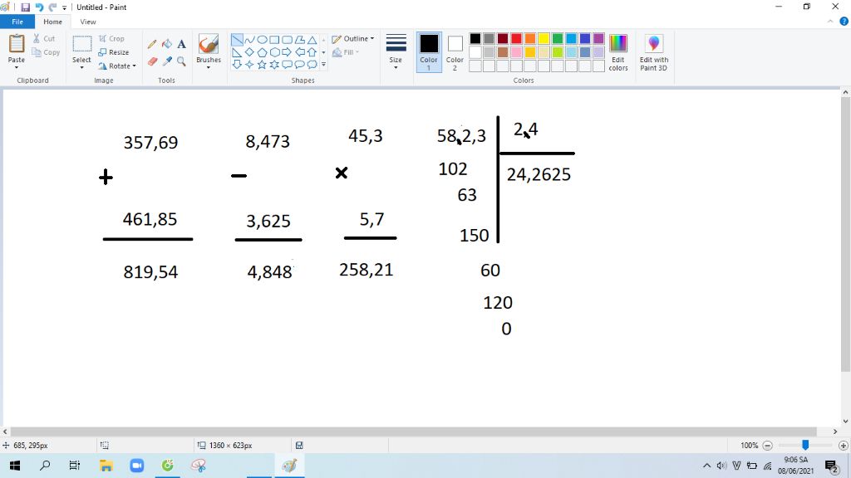Viewport: 851px width, 478px height.
Task: Expand the Select dropdown arrow
Action: coord(82,68)
